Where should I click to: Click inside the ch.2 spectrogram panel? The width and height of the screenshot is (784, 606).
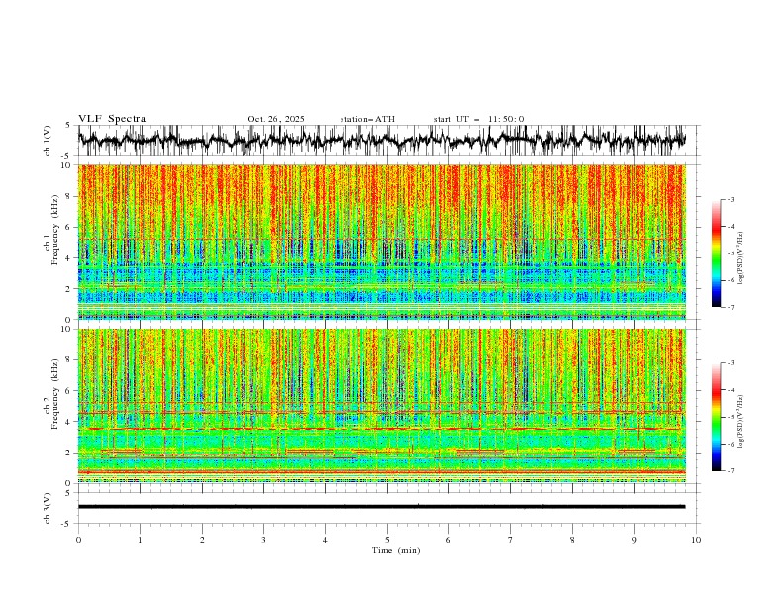tap(381, 406)
